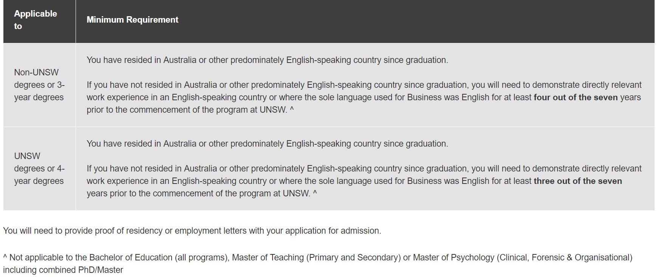658x277 pixels.
Task: Click first row's 'You have resided in Australia' sentence
Action: pyautogui.click(x=267, y=60)
